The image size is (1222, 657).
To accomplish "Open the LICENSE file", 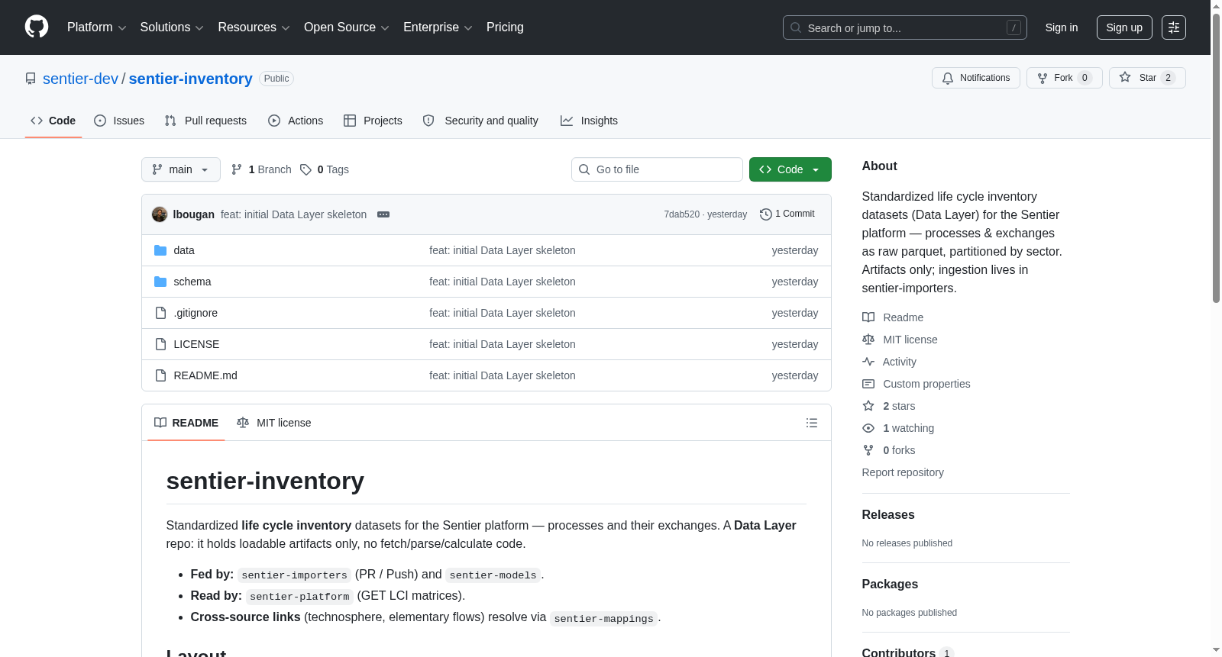I will (196, 344).
